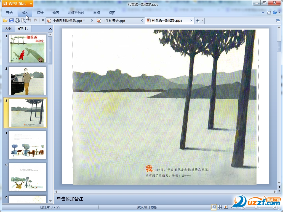
Task: Select slide 3 thumbnail with trees
Action: (x=27, y=113)
